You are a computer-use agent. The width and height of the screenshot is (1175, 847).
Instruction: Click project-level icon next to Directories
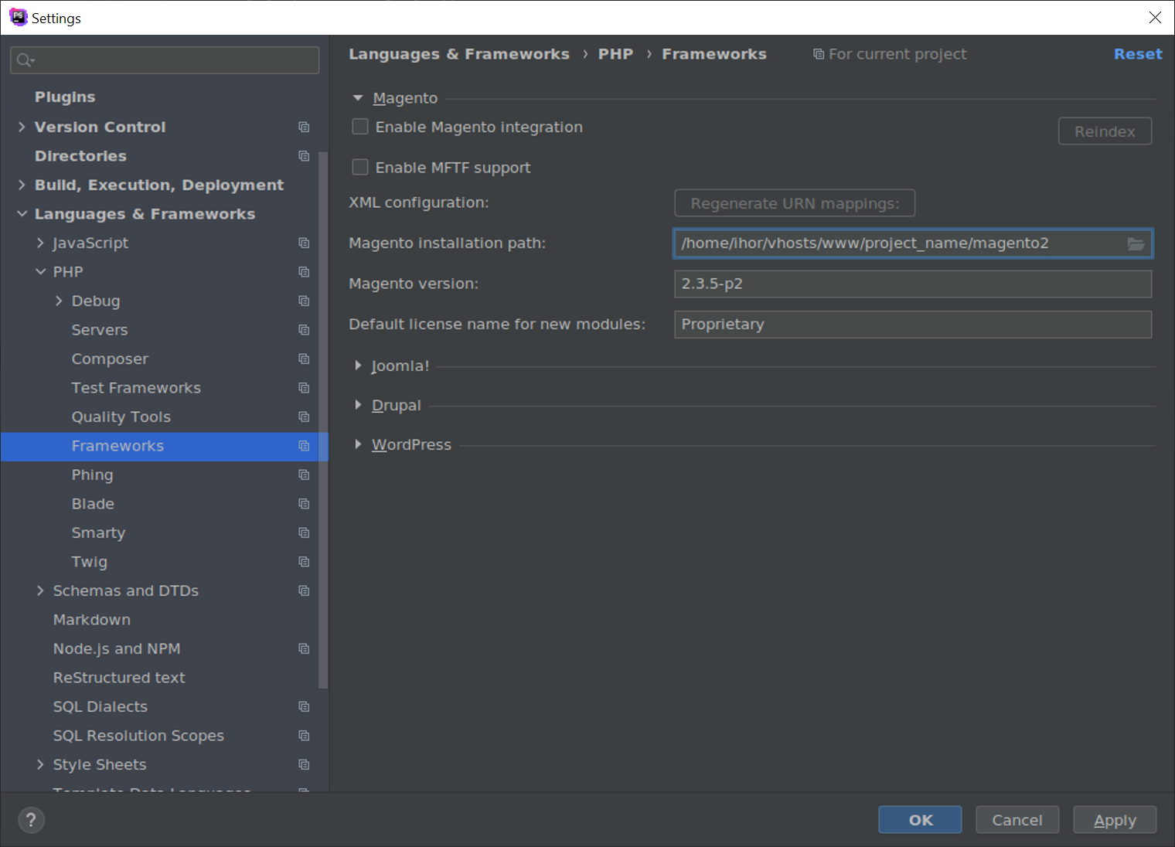(x=304, y=156)
